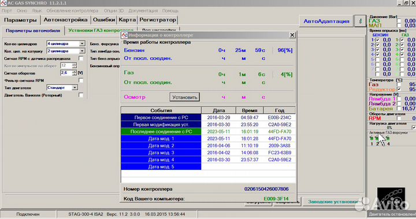Image resolution: width=416 pixels, height=219 pixels.
Task: Toggle the Редуктор temperature checkbox
Action: click(399, 89)
